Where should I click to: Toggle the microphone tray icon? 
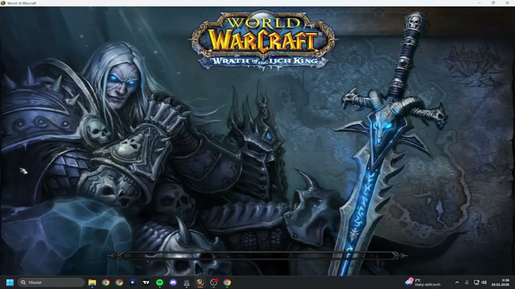tap(467, 282)
